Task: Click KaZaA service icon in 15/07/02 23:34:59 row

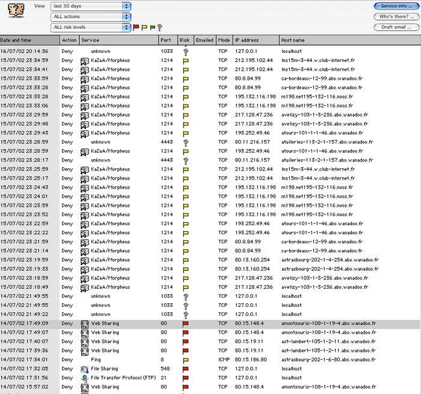Action: coord(85,61)
